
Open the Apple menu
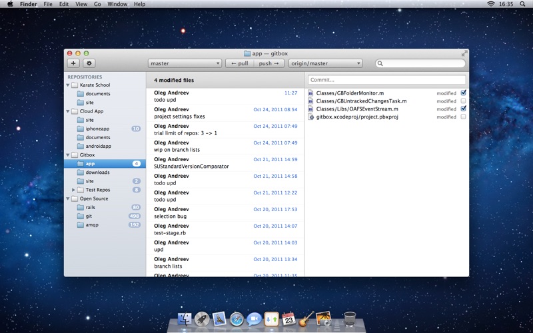(10, 4)
